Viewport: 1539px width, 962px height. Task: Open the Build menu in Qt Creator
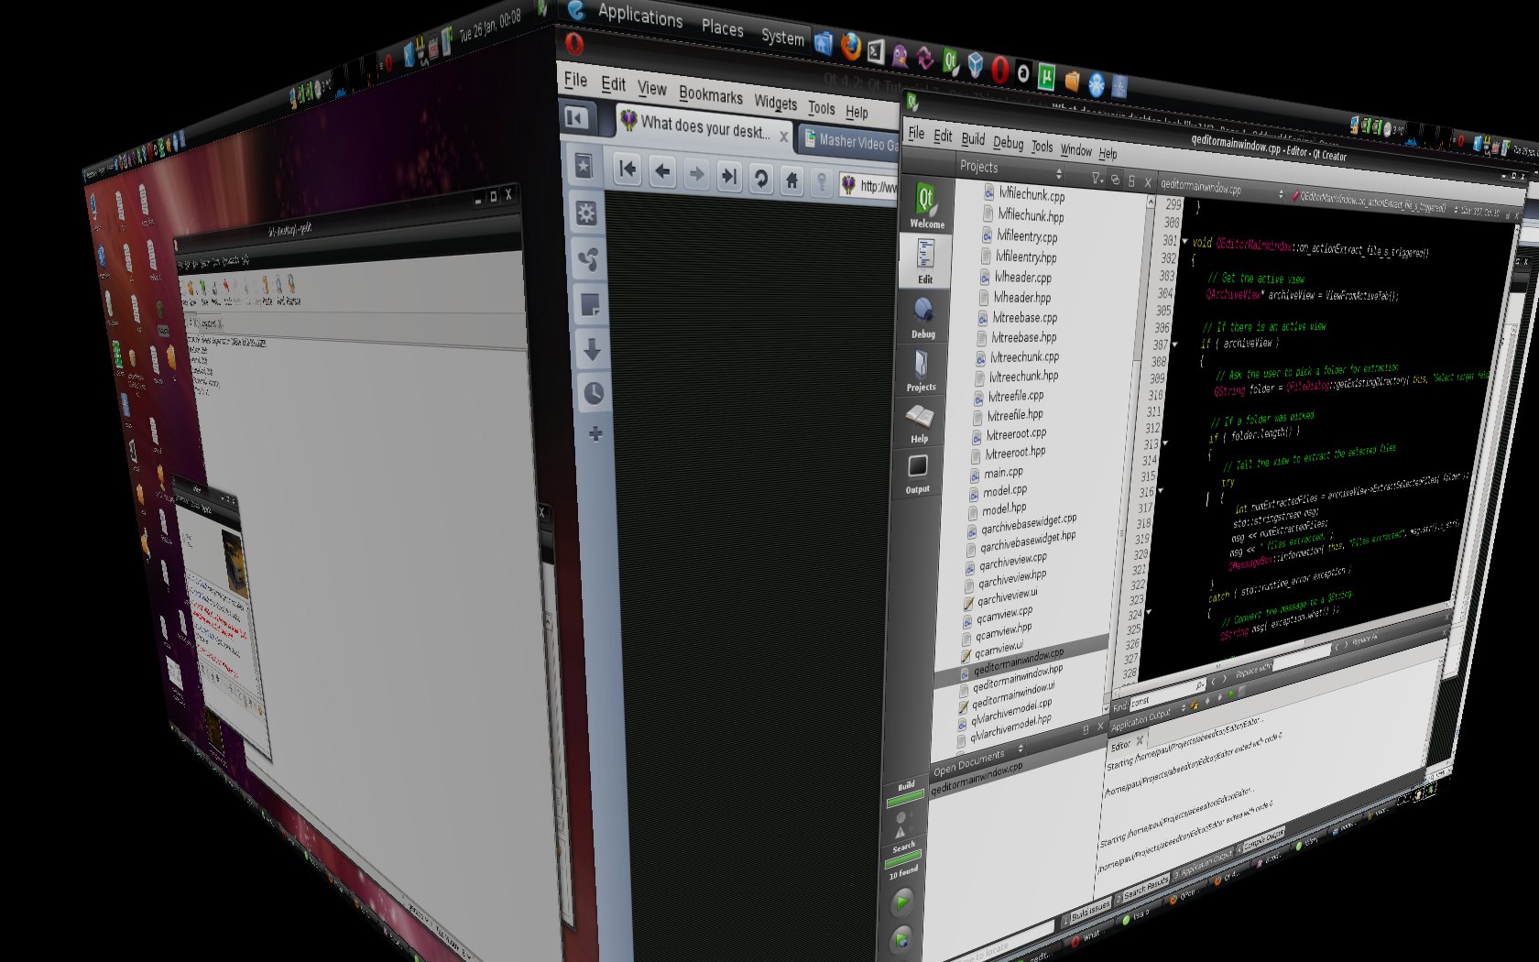(x=973, y=139)
